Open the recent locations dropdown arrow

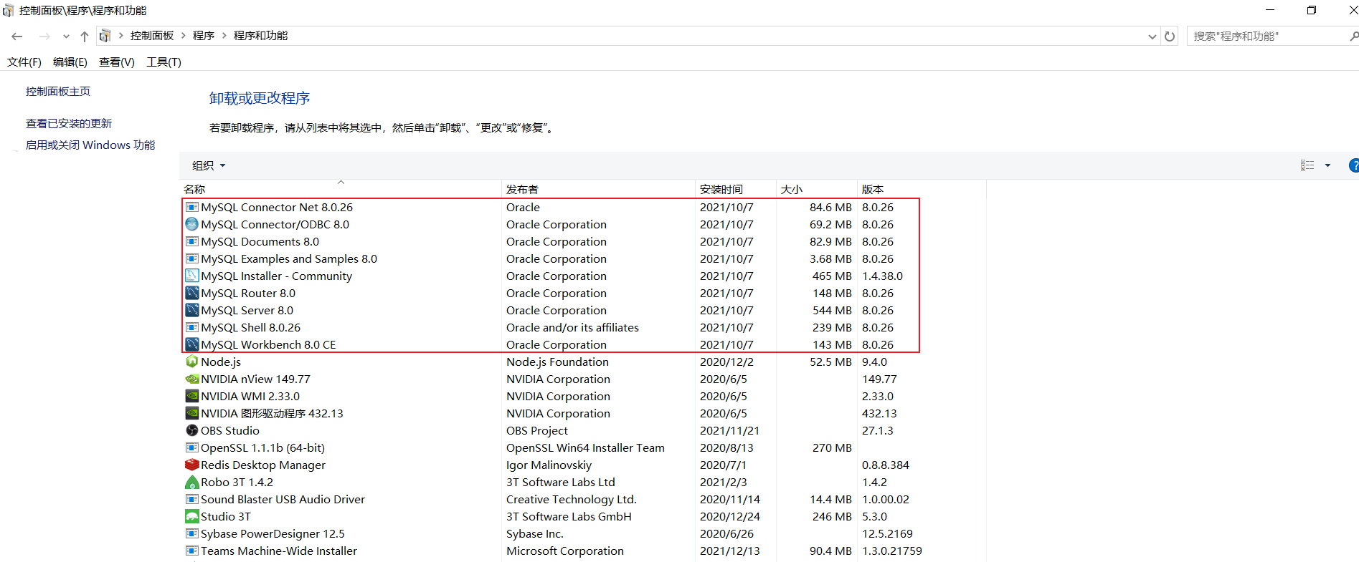pyautogui.click(x=66, y=36)
